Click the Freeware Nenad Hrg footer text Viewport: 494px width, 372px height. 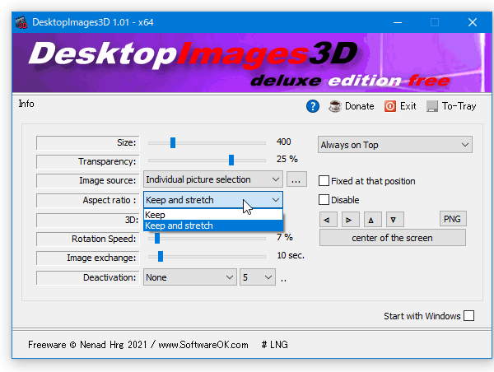[x=138, y=345]
